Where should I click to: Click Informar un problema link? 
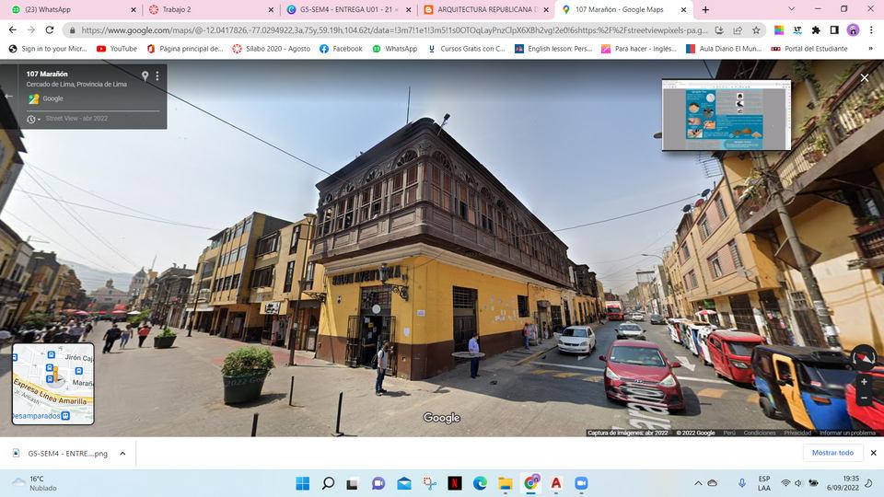click(x=847, y=433)
